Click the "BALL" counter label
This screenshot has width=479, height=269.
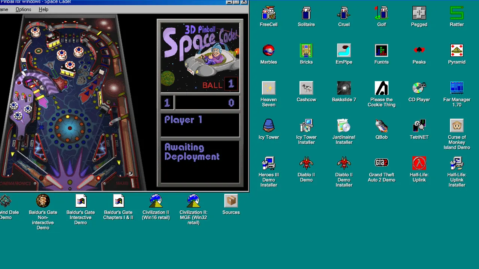point(213,85)
